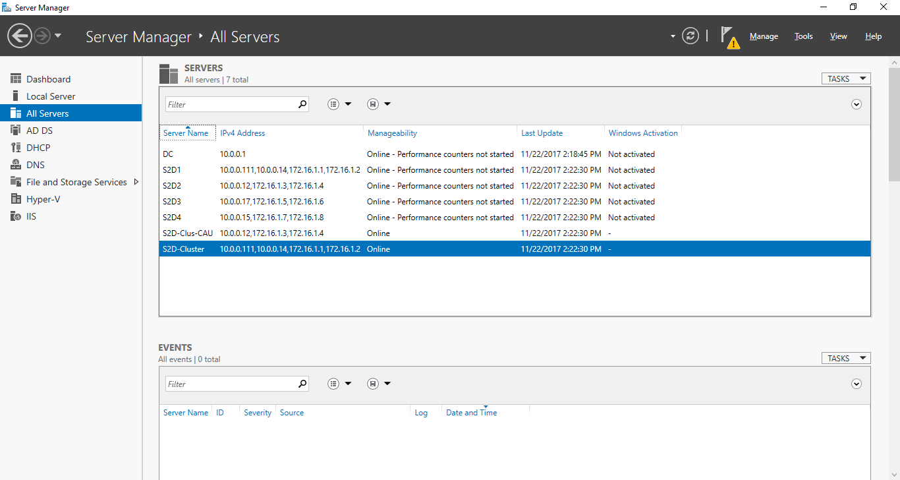Sort events by Severity column
Viewport: 900px width, 480px height.
[258, 412]
